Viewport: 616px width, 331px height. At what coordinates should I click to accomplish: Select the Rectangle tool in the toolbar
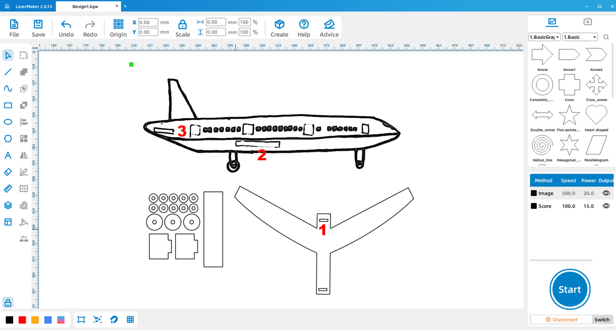(x=8, y=105)
